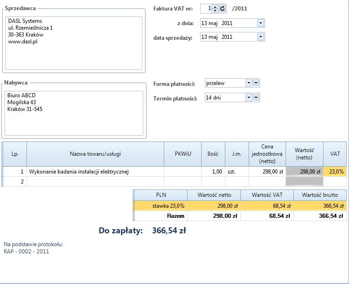Open the 'data sprzedaży' date dropdown

click(x=260, y=37)
